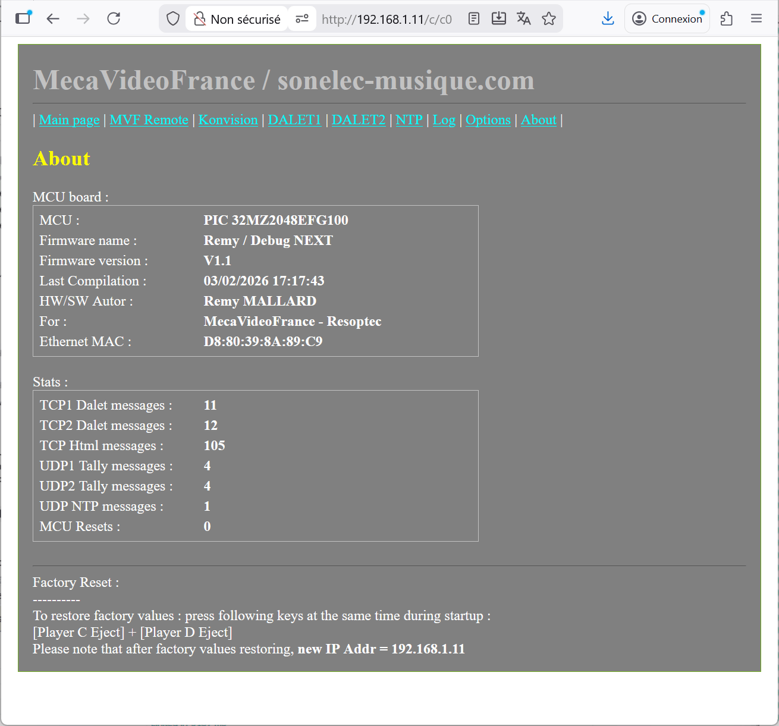Screen dimensions: 779x726
Task: Open the downloads panel arrow icon
Action: pyautogui.click(x=608, y=19)
